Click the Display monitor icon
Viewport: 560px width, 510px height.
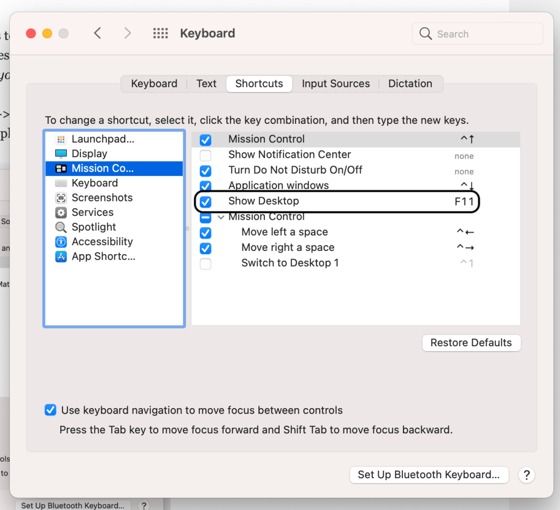pos(61,154)
